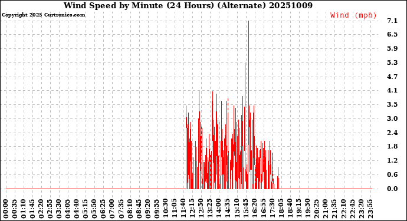Click the 15:45 time axis label
The height and width of the screenshot is (221, 407).
point(246,209)
